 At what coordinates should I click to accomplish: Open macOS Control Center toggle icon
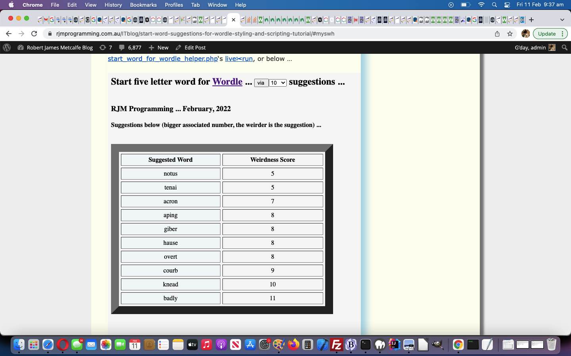507,5
